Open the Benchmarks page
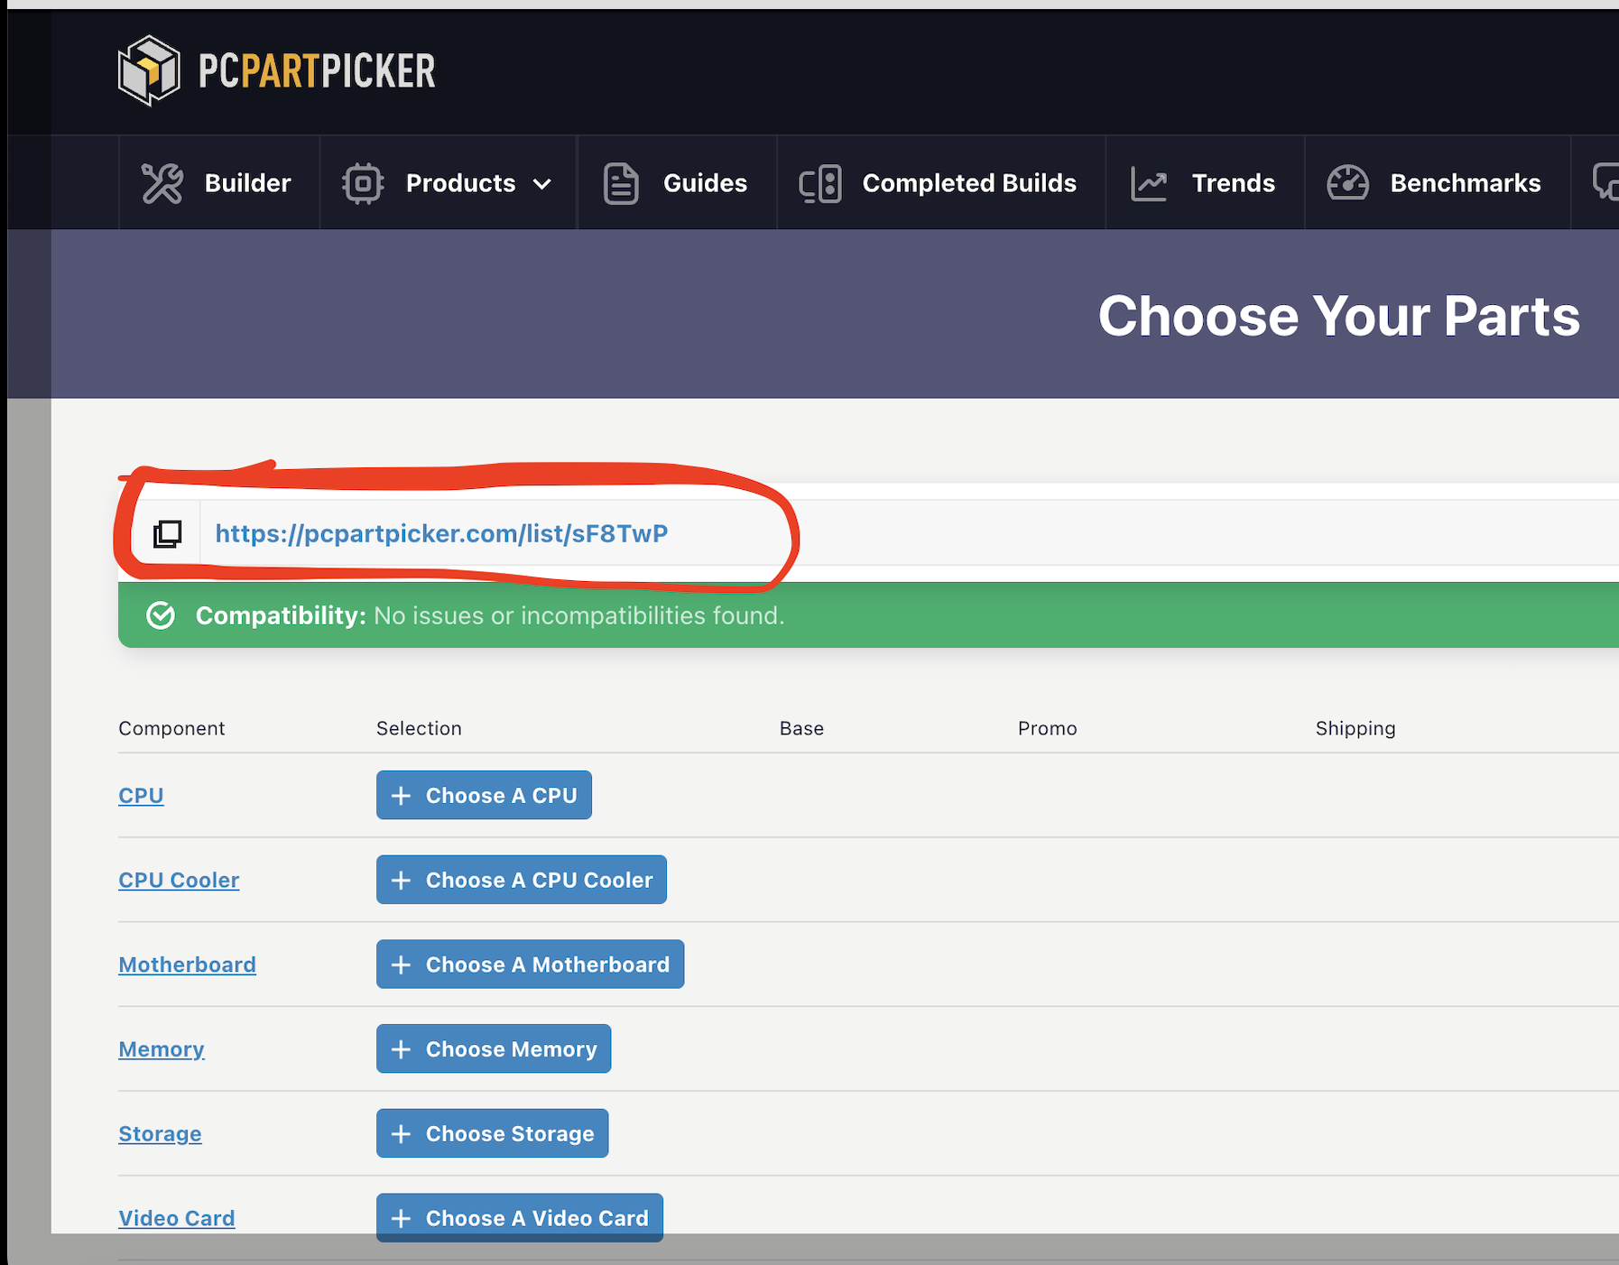Image resolution: width=1619 pixels, height=1265 pixels. [x=1437, y=183]
